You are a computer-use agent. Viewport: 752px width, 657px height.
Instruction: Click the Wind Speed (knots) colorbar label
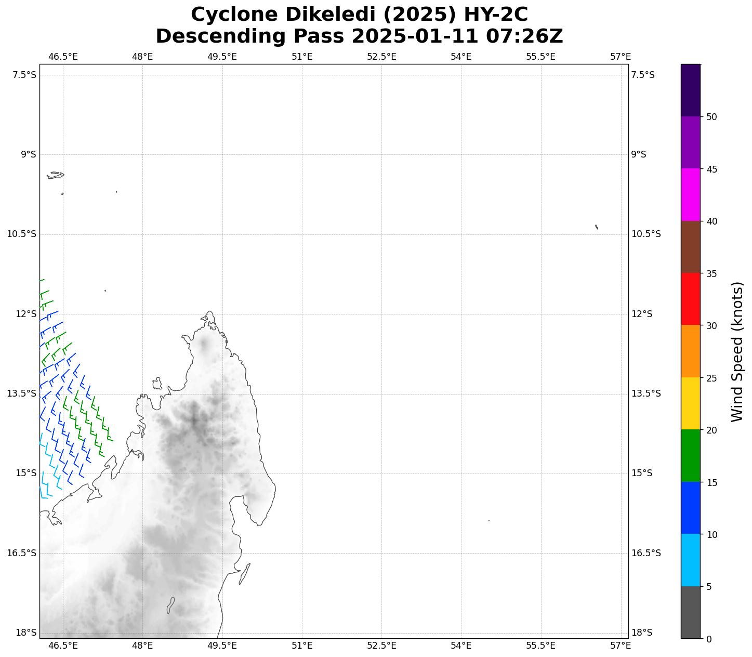click(x=737, y=351)
